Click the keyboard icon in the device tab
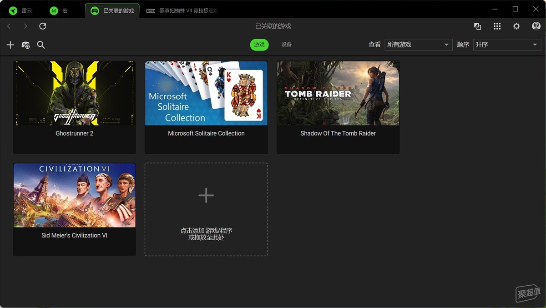This screenshot has width=546, height=308. 151,11
